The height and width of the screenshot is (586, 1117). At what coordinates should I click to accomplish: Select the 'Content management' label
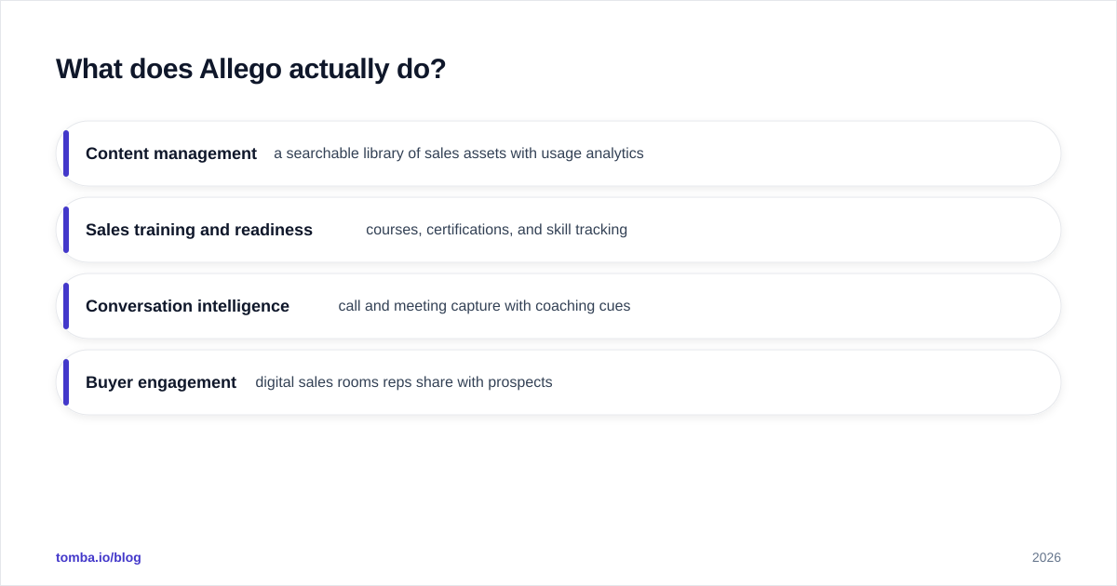click(171, 153)
